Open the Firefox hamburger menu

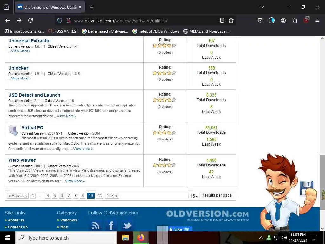pyautogui.click(x=317, y=20)
